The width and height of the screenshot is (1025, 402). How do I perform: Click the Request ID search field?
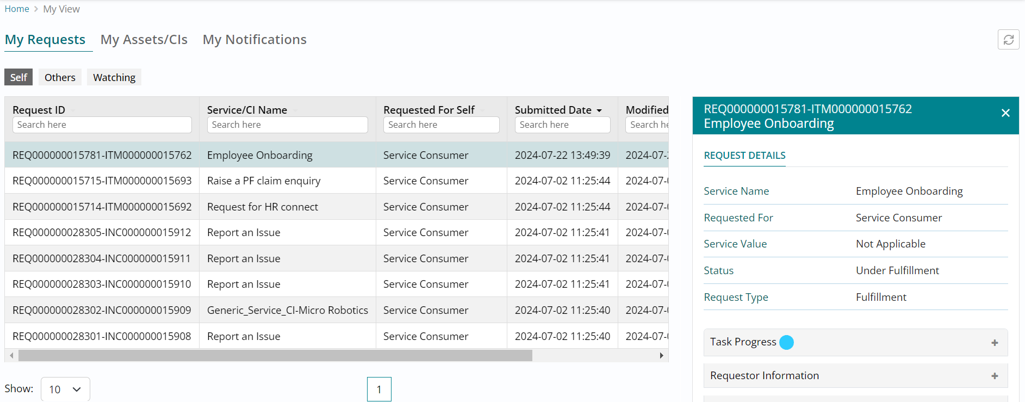coord(102,125)
